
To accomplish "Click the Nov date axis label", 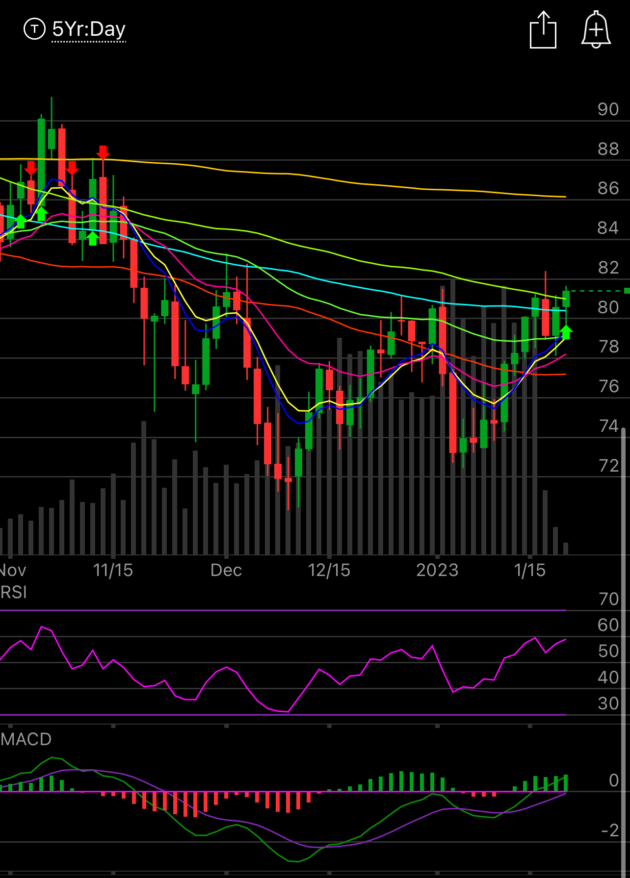I will click(13, 570).
